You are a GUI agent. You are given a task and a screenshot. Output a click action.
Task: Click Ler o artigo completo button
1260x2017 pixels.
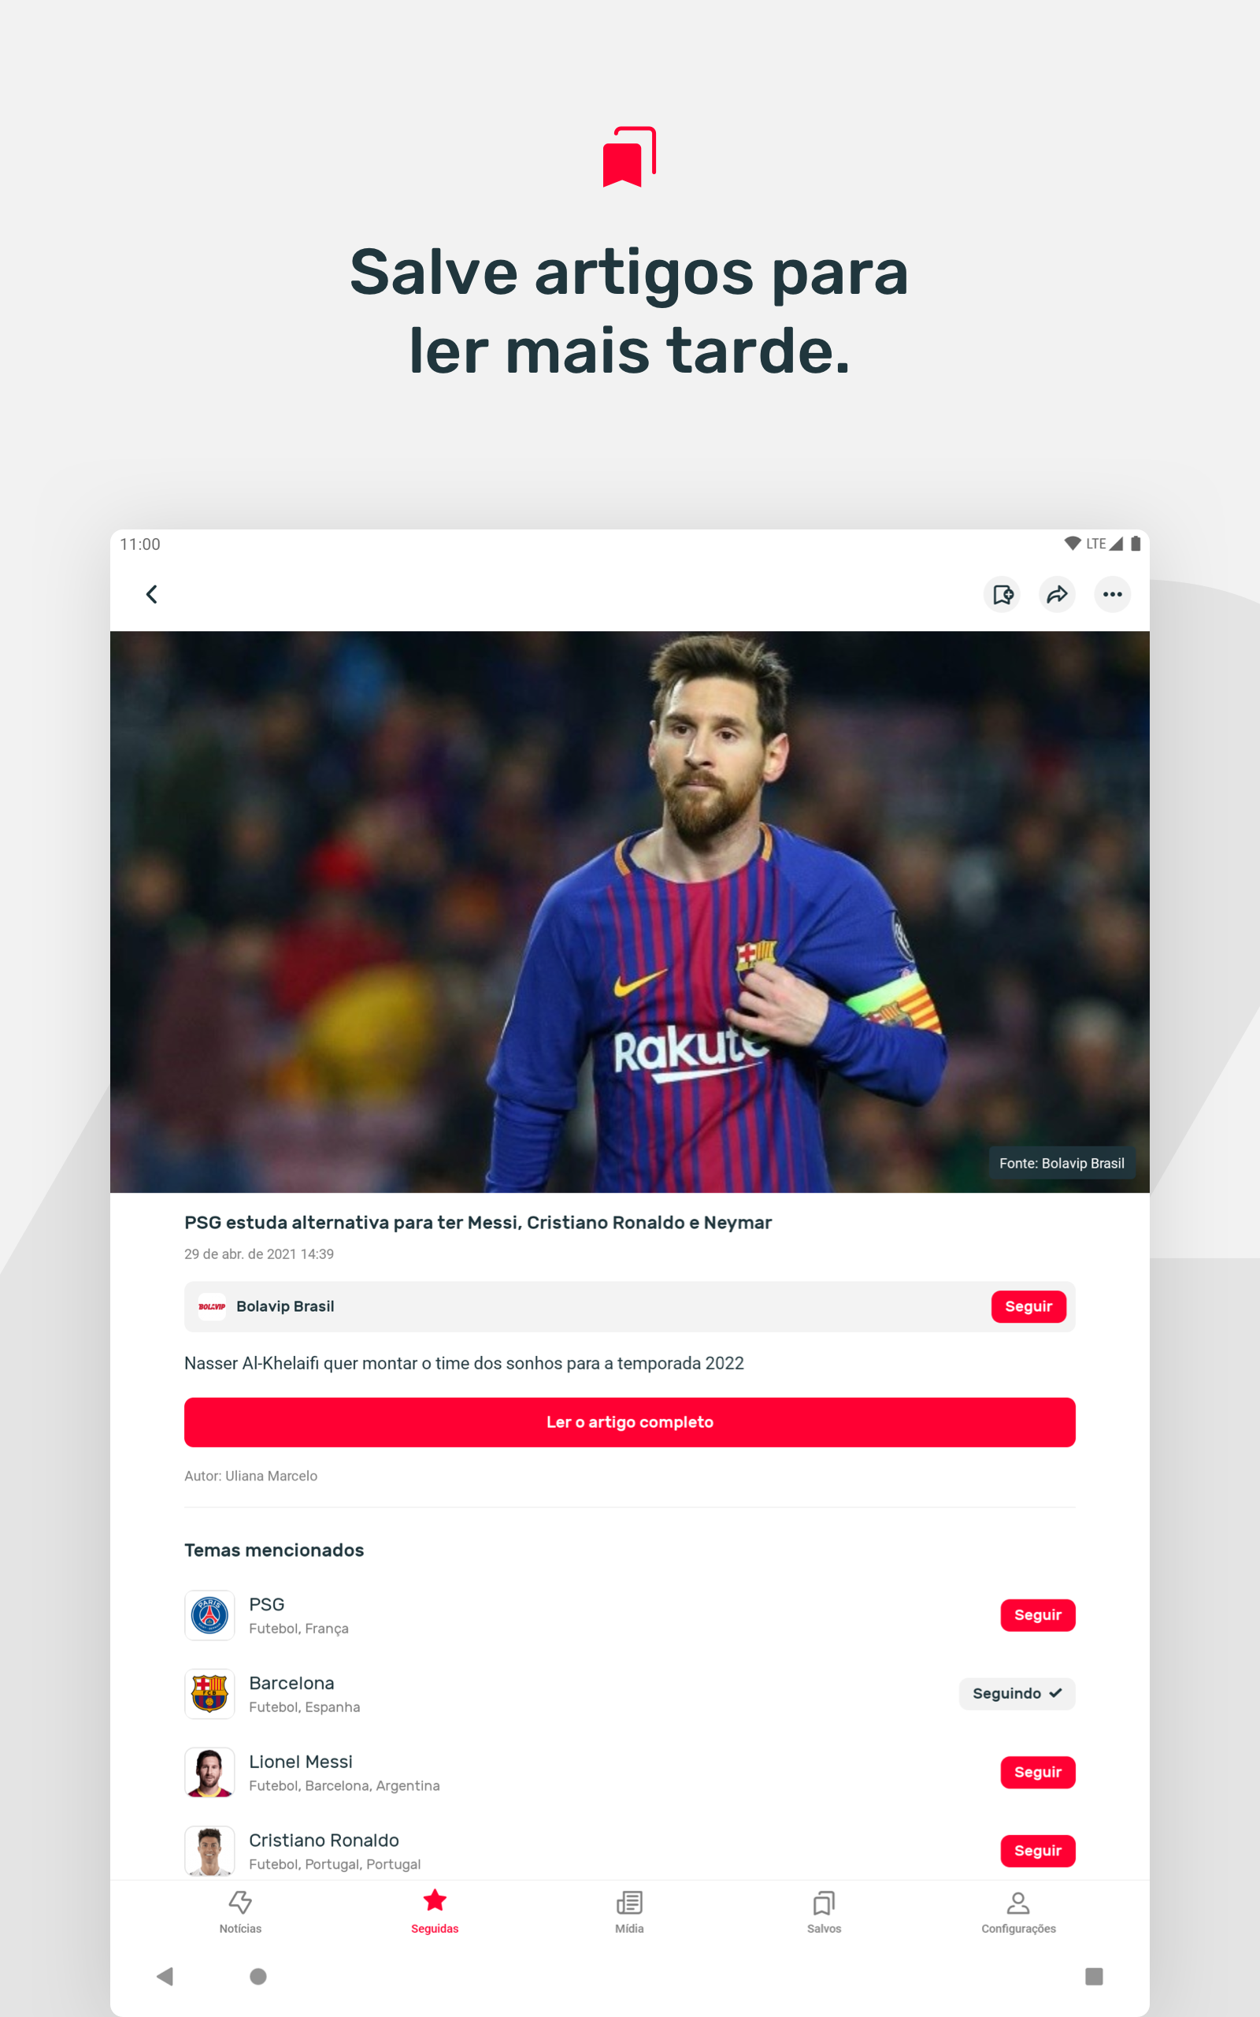[x=629, y=1422]
